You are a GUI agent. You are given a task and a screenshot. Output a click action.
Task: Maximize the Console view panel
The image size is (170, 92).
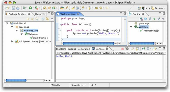(x=164, y=48)
